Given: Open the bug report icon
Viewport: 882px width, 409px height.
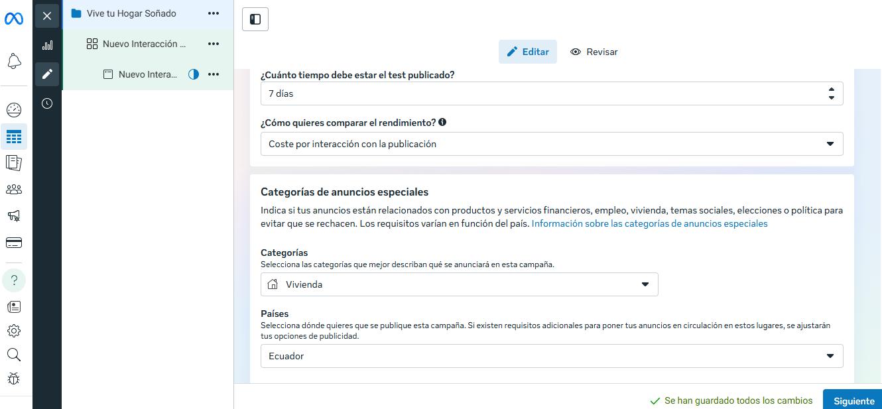Looking at the screenshot, I should coord(14,379).
